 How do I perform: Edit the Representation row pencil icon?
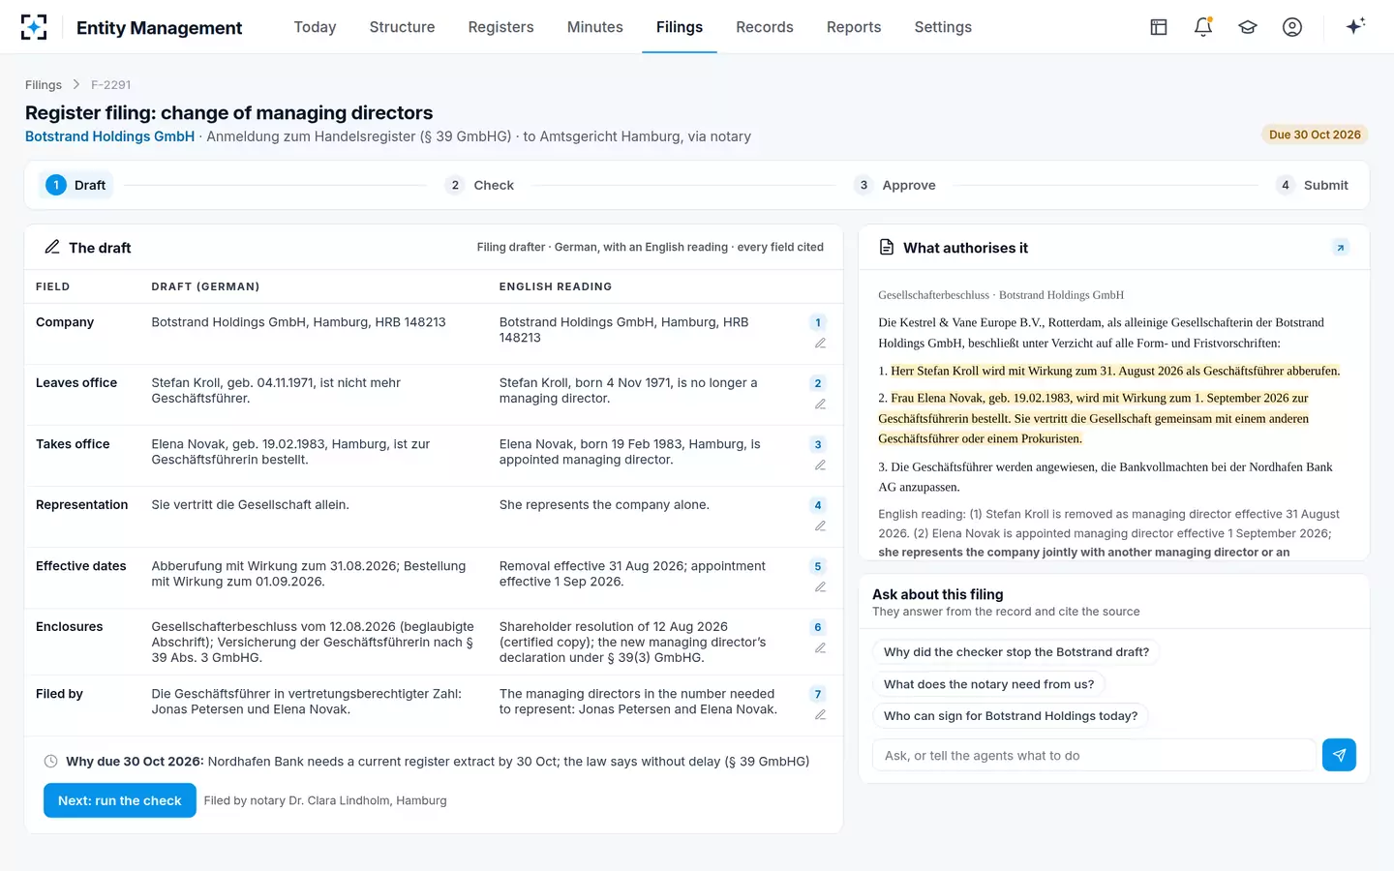click(x=820, y=526)
